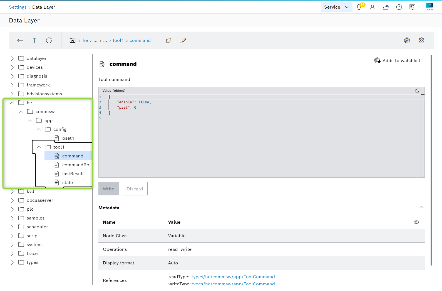Copy the value using the copy icon

pyautogui.click(x=418, y=90)
